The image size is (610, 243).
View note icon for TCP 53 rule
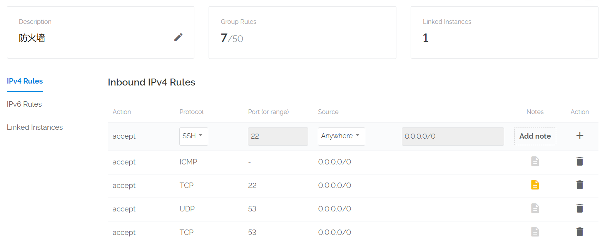[x=535, y=232]
